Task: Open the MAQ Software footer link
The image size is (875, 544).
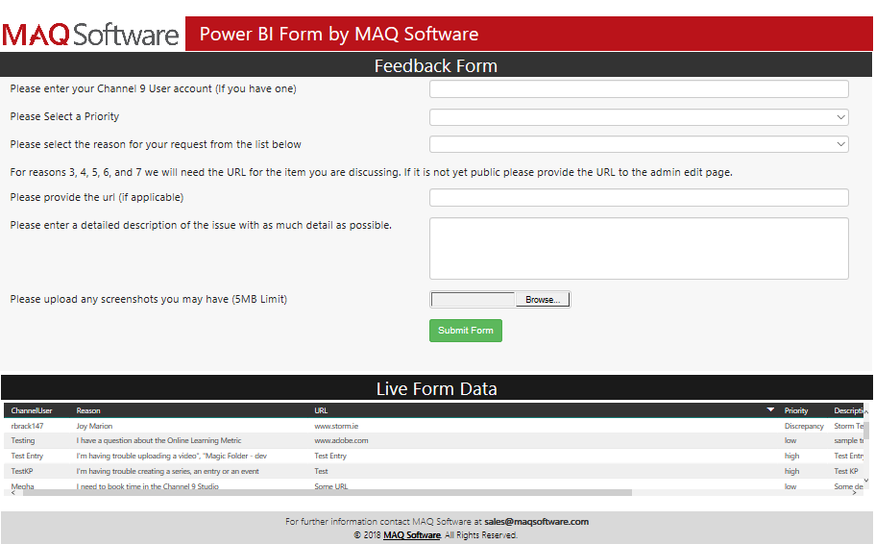Action: tap(412, 535)
